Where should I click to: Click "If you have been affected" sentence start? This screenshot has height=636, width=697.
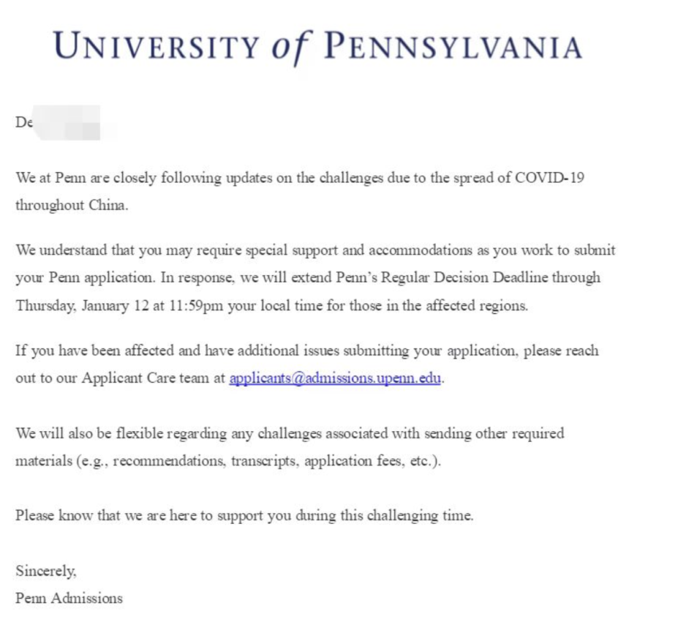[x=96, y=351]
